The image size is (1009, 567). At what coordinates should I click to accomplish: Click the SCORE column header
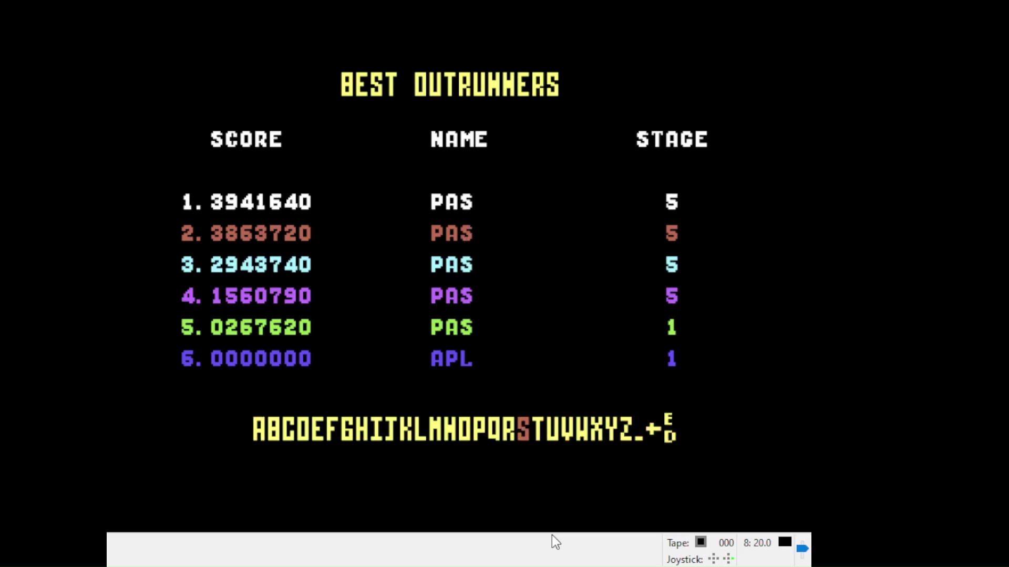(246, 139)
